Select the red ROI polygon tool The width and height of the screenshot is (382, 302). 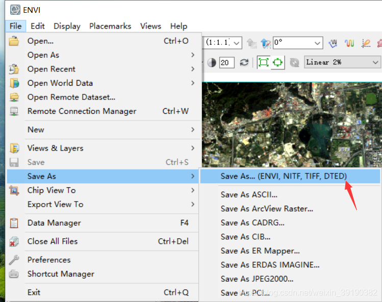379,43
